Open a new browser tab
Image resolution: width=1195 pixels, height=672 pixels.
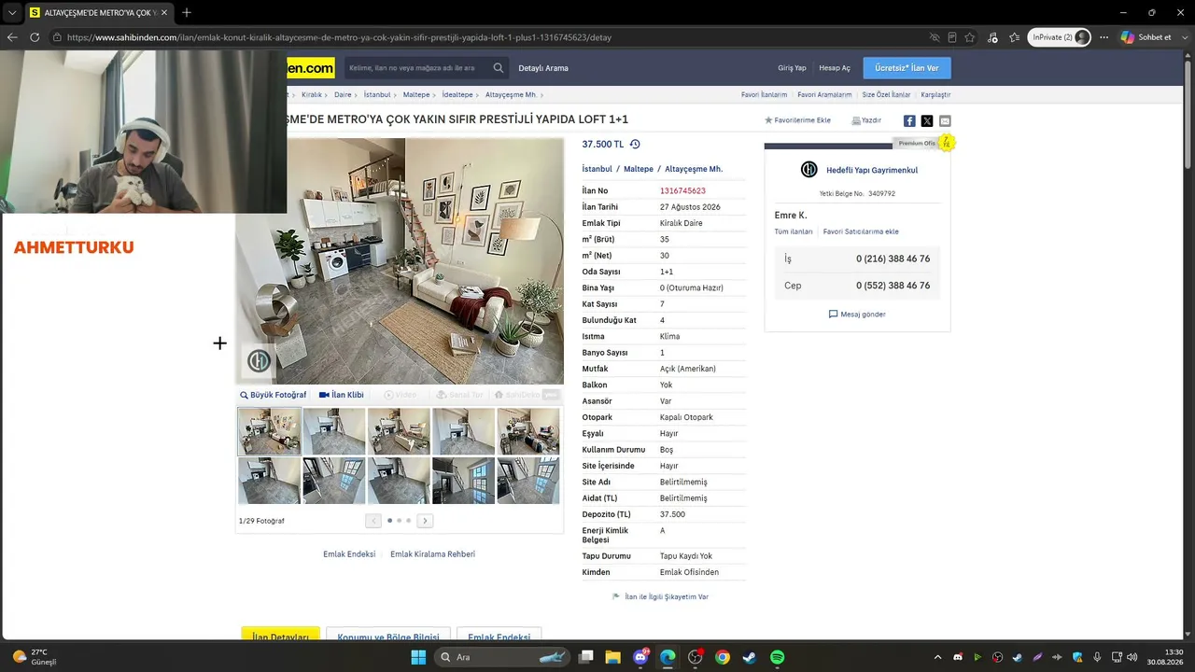tap(187, 12)
